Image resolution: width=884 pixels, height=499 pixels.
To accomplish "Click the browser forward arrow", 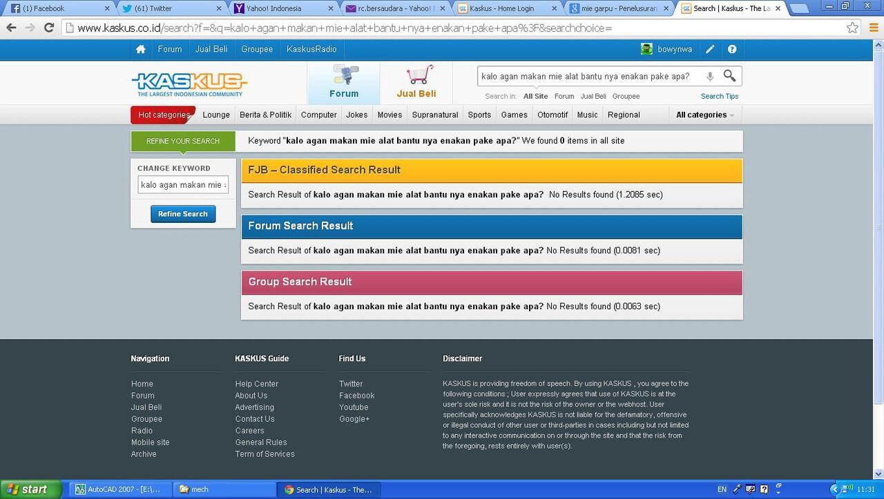I will (30, 28).
